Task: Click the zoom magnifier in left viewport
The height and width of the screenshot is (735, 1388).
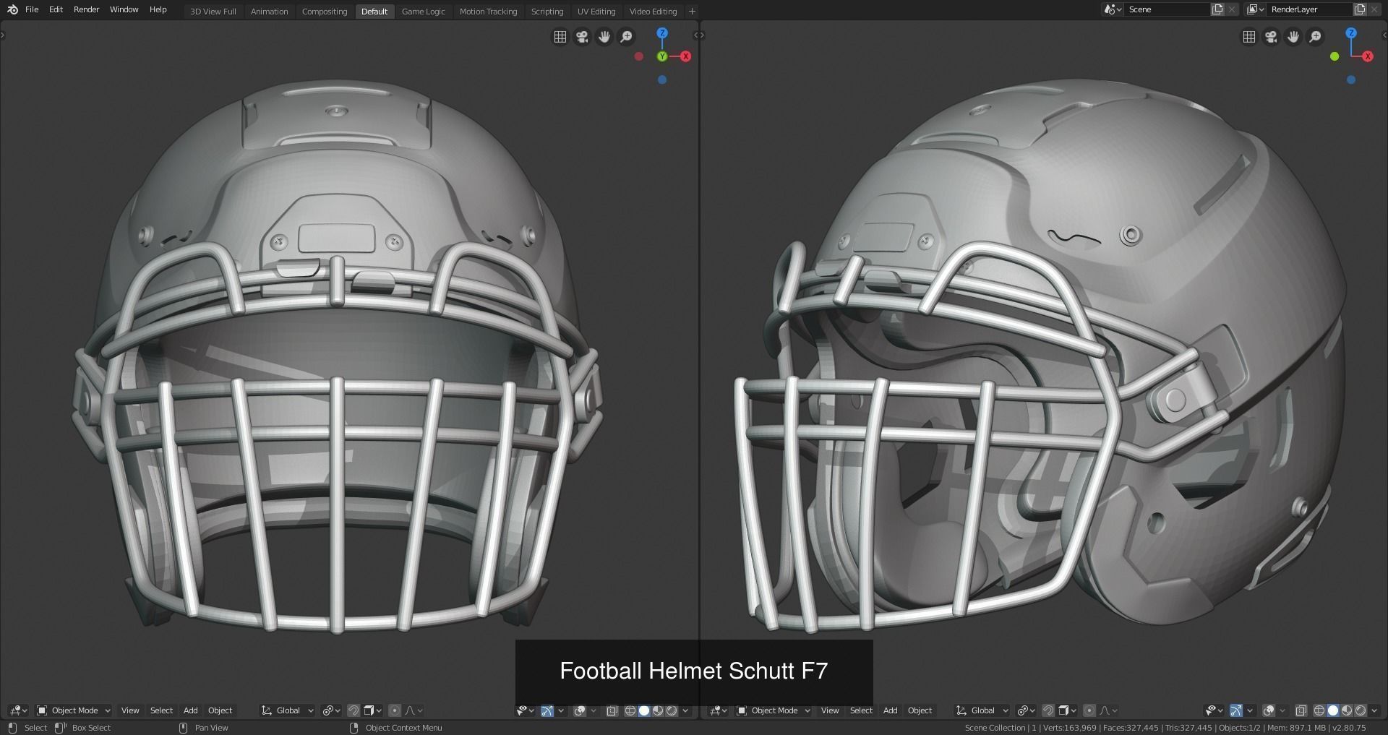Action: (x=627, y=36)
